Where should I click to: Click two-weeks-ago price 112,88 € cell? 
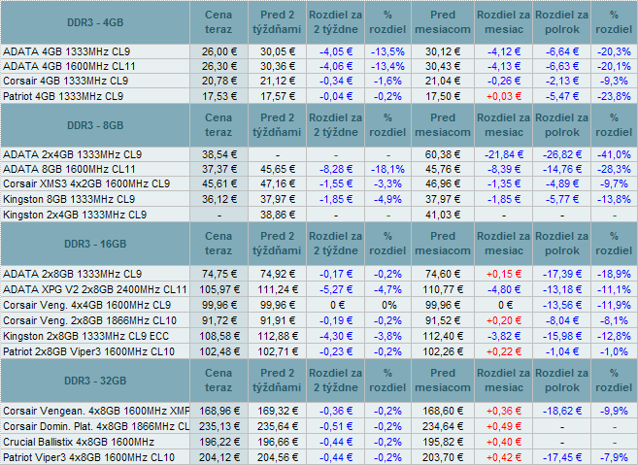[x=277, y=336]
